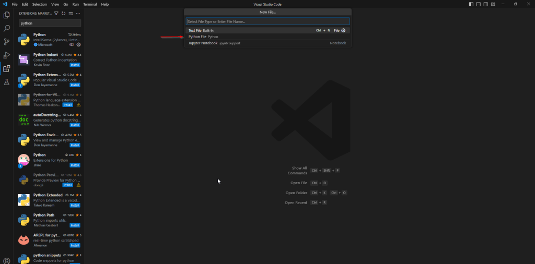This screenshot has width=535, height=264.
Task: Select Python File from New File list
Action: pos(197,37)
